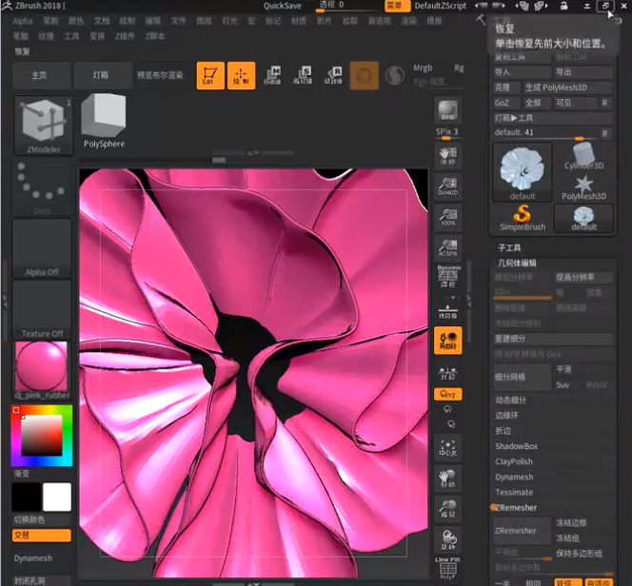This screenshot has height=586, width=632.
Task: Toggle the Edit mode button
Action: pyautogui.click(x=210, y=75)
